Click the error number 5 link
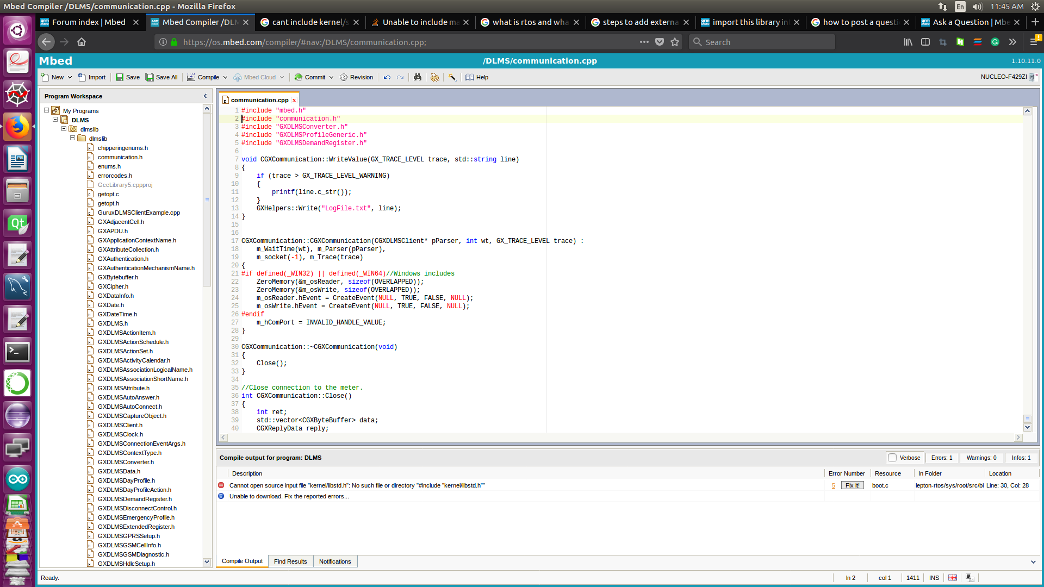 (833, 485)
